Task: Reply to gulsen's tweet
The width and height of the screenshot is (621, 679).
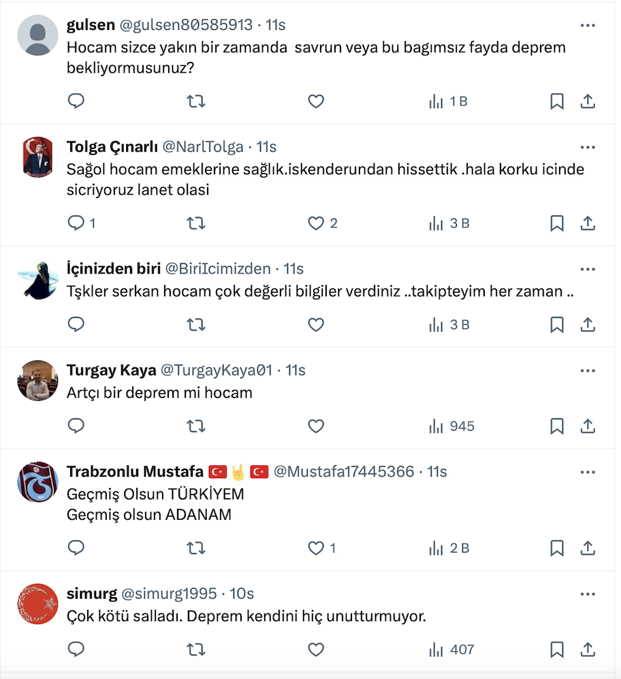Action: (76, 101)
